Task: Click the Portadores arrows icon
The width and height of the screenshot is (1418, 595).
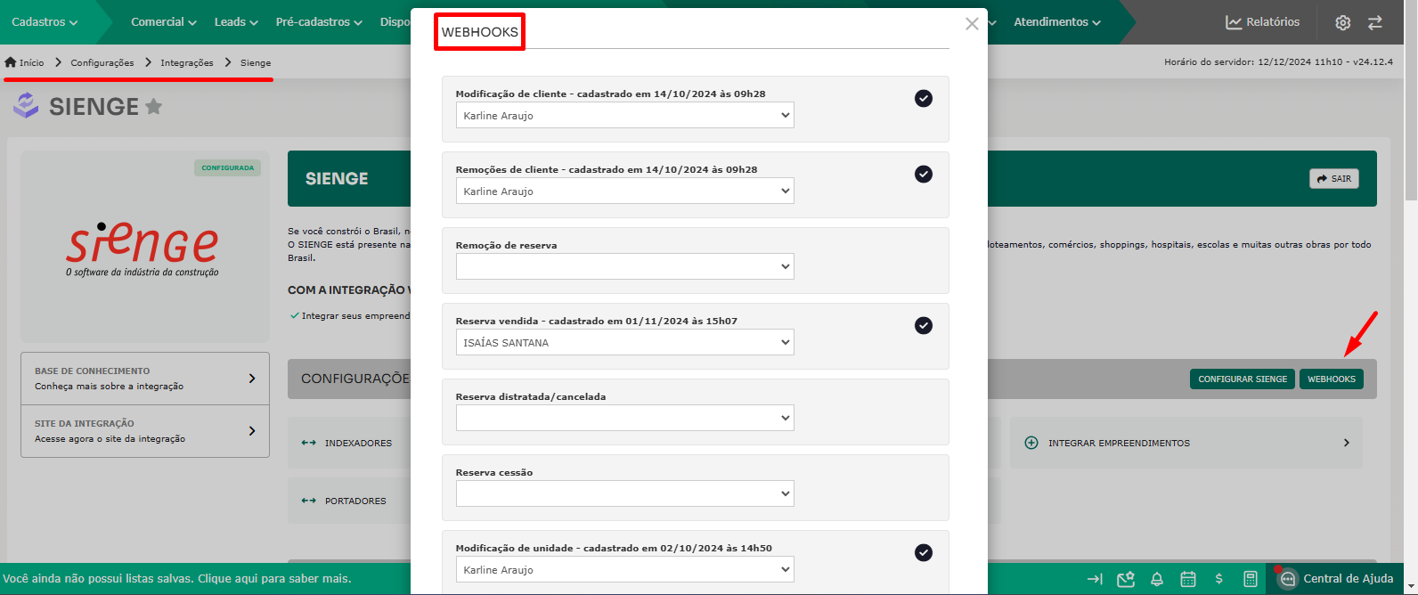Action: tap(308, 501)
